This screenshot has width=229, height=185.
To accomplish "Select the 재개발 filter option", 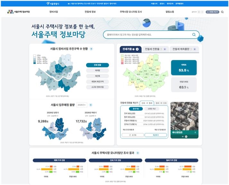I will click(97, 70).
